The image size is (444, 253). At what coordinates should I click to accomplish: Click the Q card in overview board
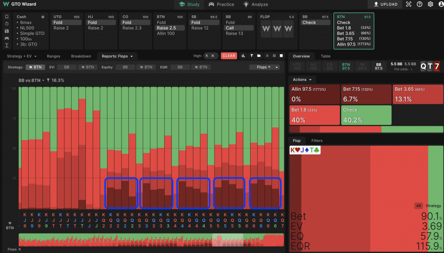423,66
